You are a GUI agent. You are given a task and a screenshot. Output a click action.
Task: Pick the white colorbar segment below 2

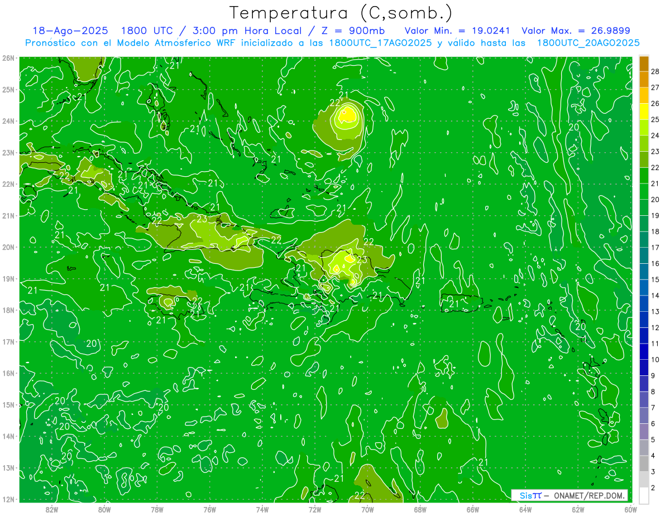pos(644,495)
